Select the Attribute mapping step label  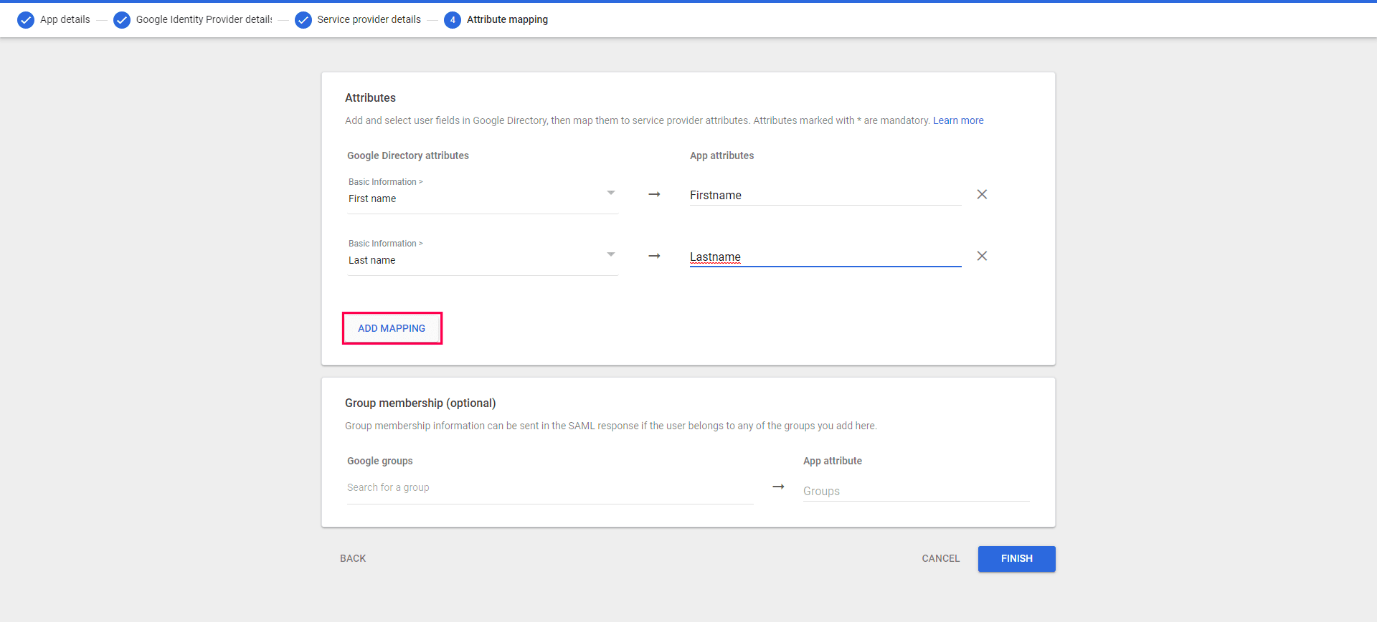[x=507, y=19]
